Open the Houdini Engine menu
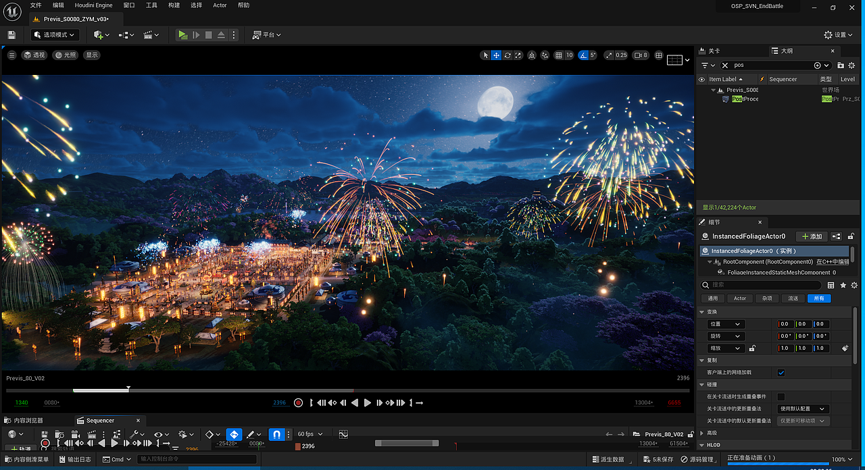Viewport: 865px width, 470px height. 94,5
